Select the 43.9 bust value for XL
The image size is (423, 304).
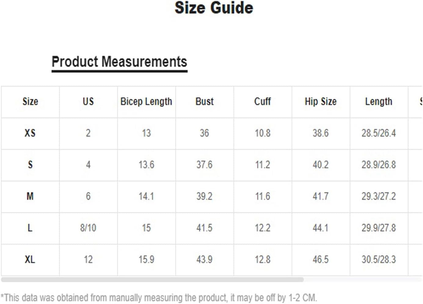204,260
